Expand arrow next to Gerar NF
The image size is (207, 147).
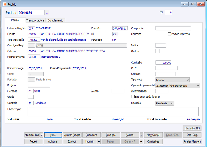(x=141, y=141)
